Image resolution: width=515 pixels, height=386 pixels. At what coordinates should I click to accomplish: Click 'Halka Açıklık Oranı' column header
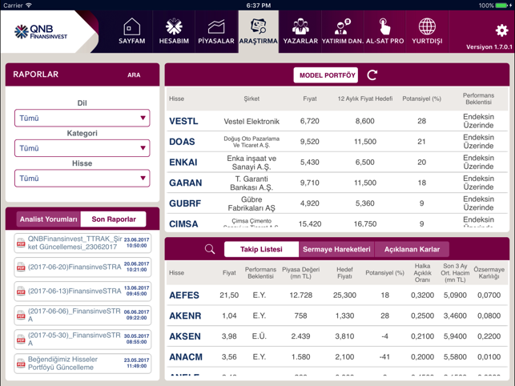(422, 272)
